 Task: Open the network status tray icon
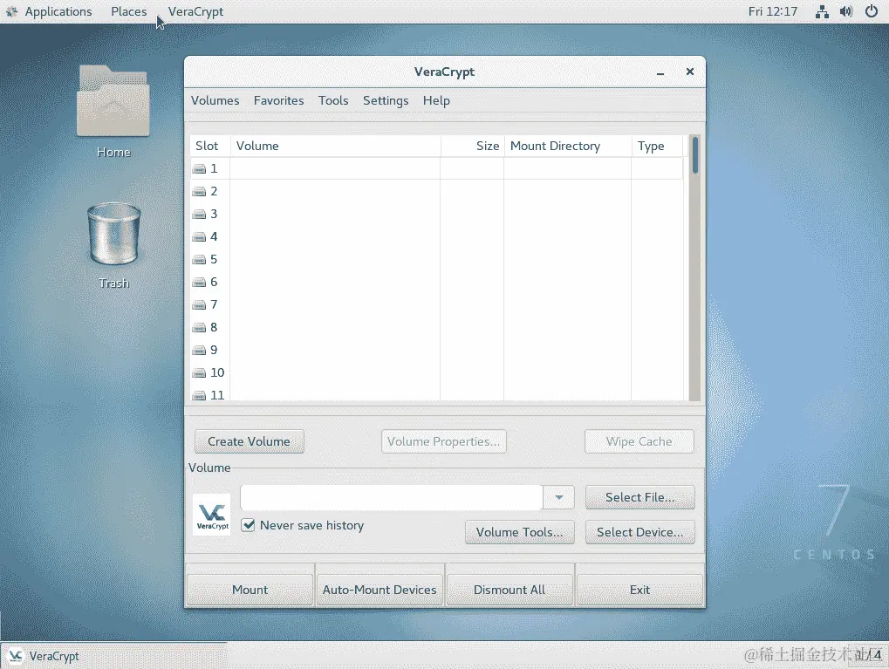[822, 11]
